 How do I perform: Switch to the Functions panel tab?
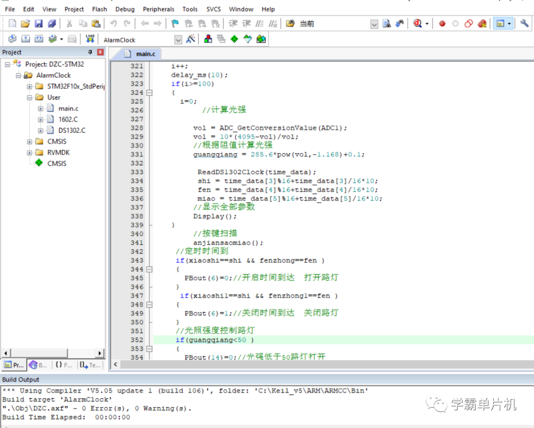tap(64, 365)
